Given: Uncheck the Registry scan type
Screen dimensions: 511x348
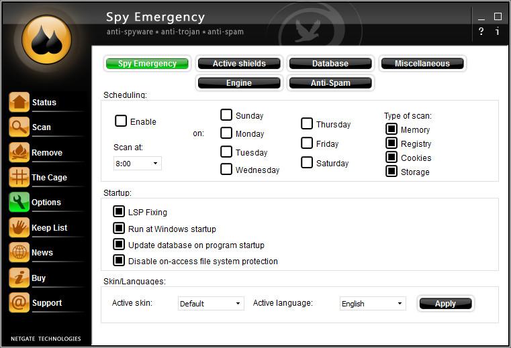Looking at the screenshot, I should pyautogui.click(x=391, y=143).
